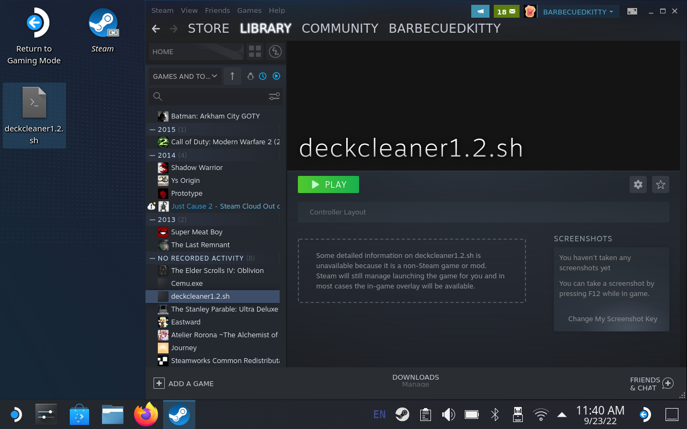The image size is (687, 429).
Task: Collapse the 2014 group
Action: (152, 155)
